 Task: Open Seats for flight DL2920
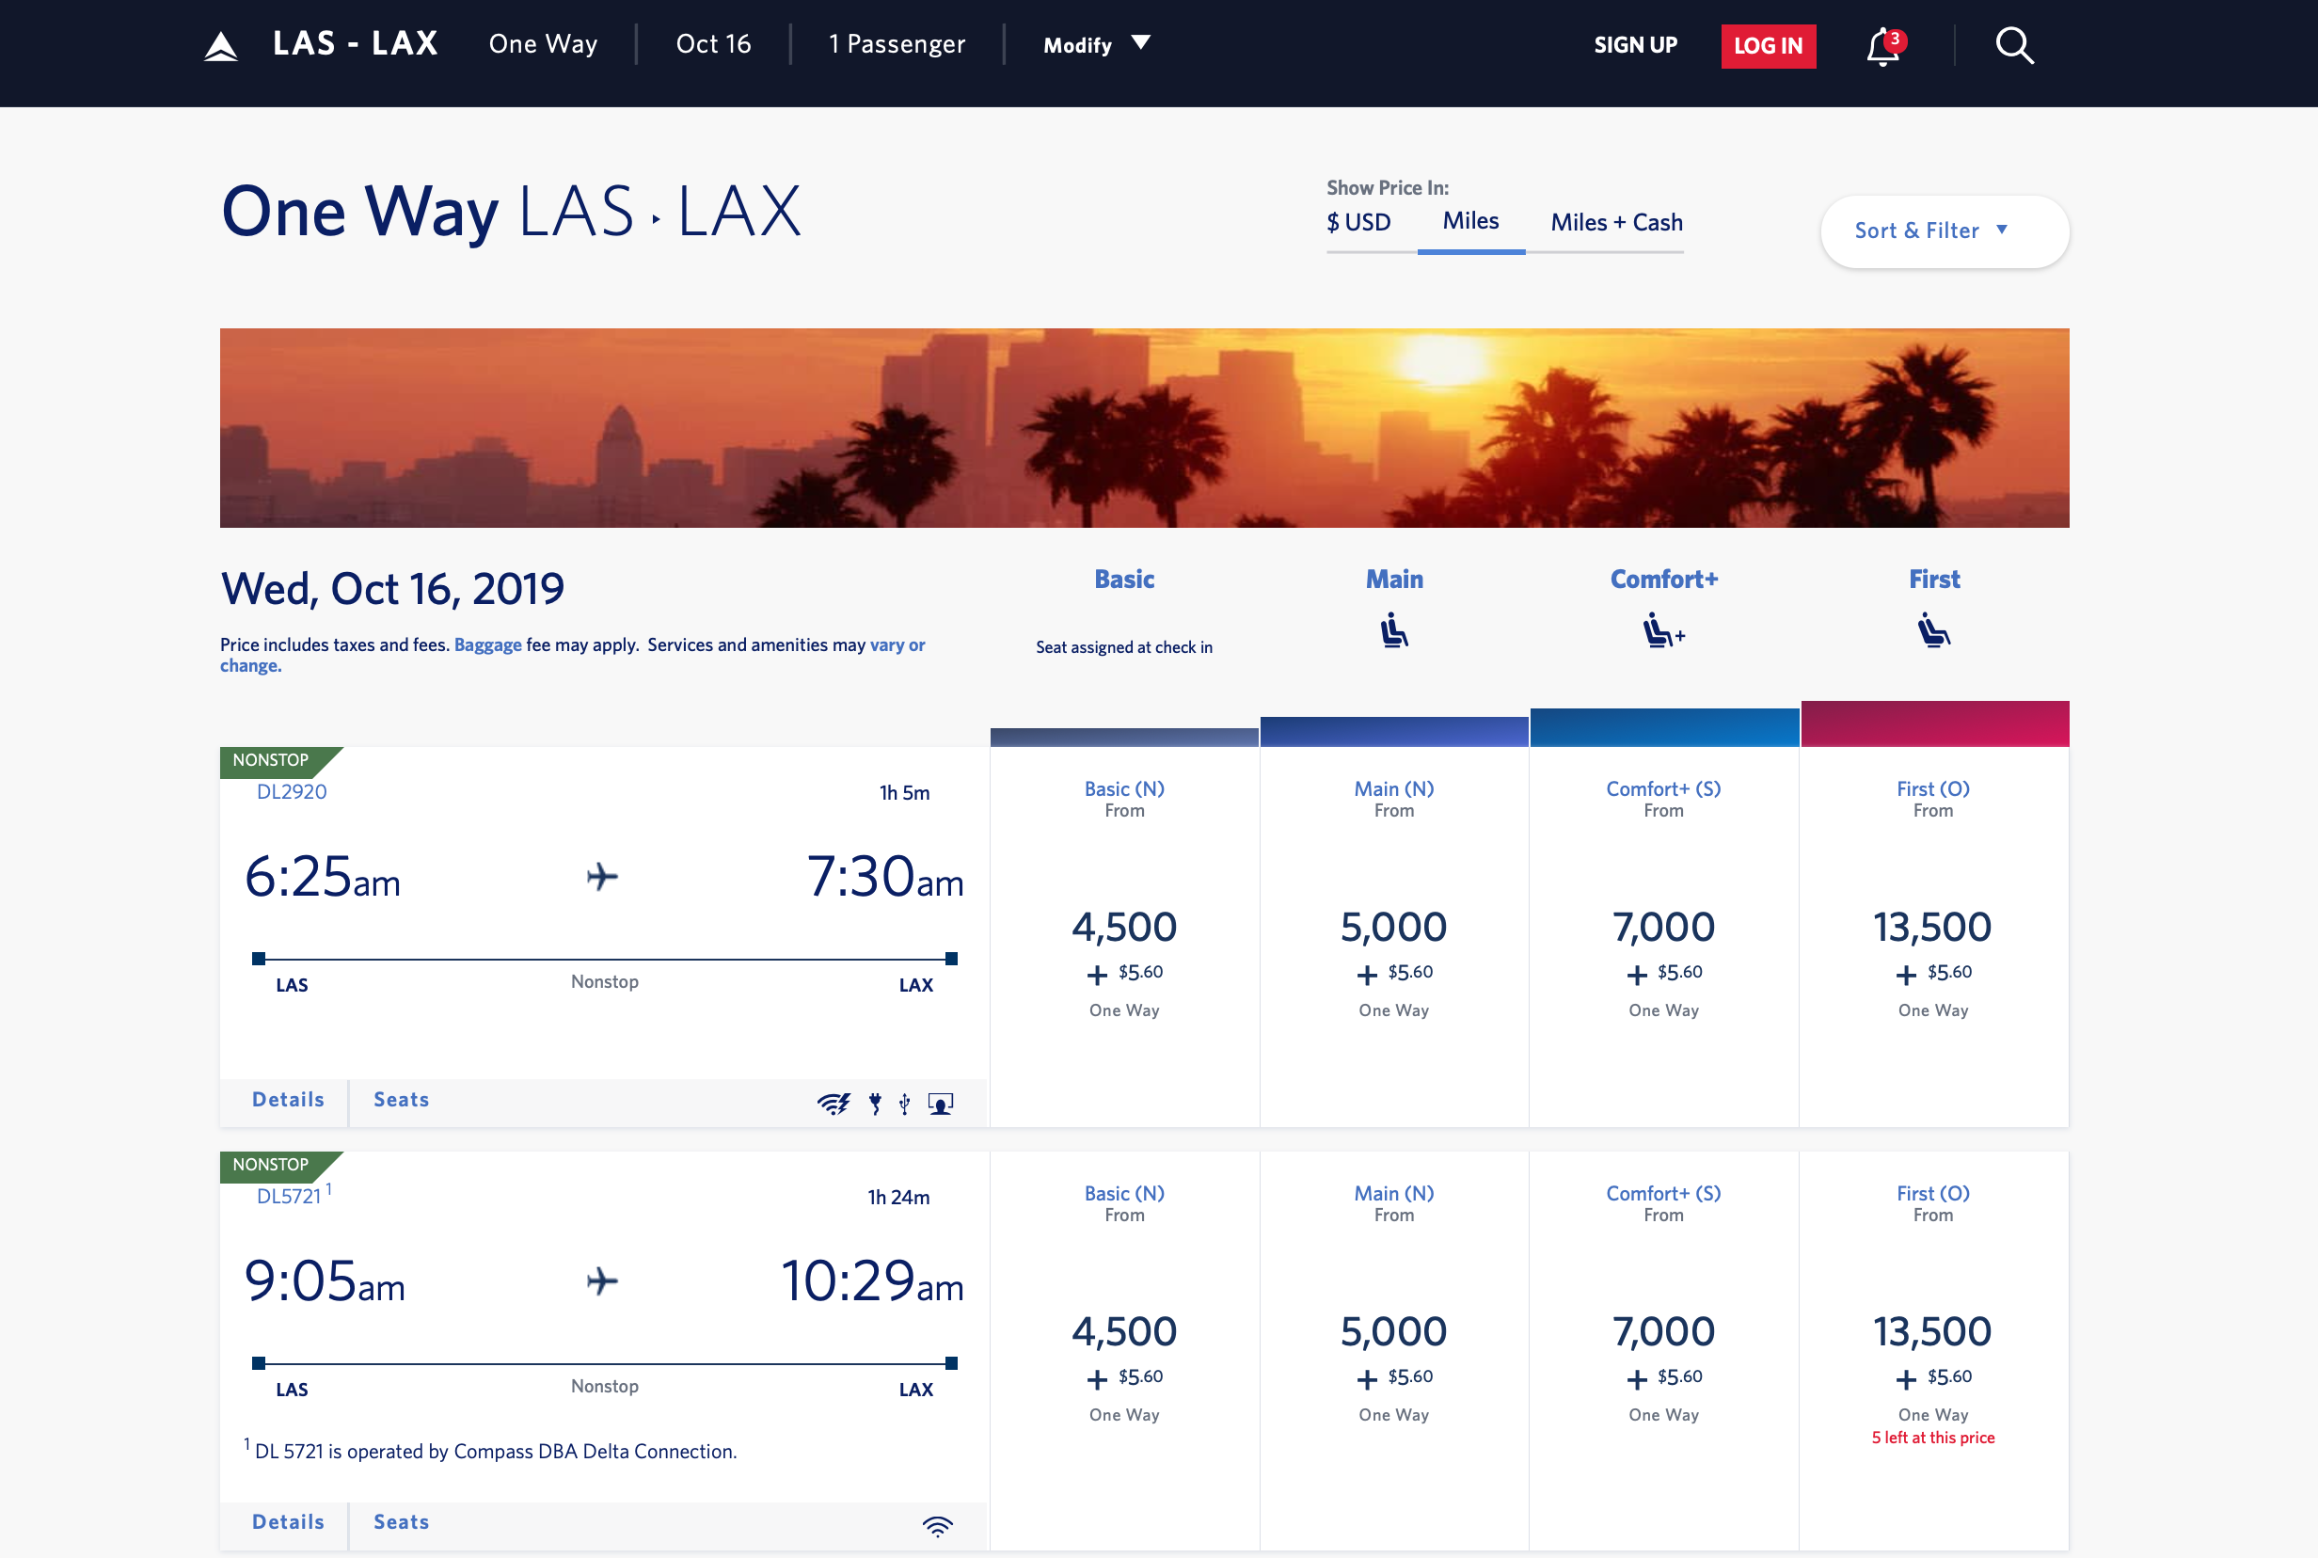(x=402, y=1099)
